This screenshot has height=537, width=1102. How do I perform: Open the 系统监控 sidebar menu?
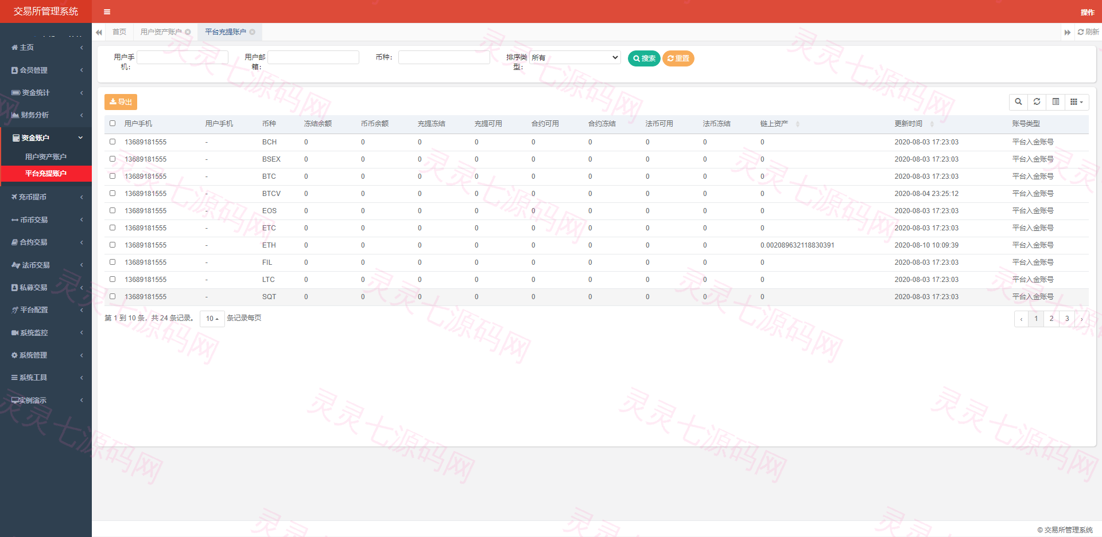pyautogui.click(x=46, y=332)
